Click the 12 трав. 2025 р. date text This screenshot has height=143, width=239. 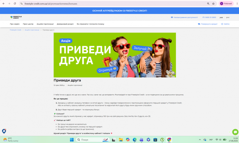[x=59, y=85]
